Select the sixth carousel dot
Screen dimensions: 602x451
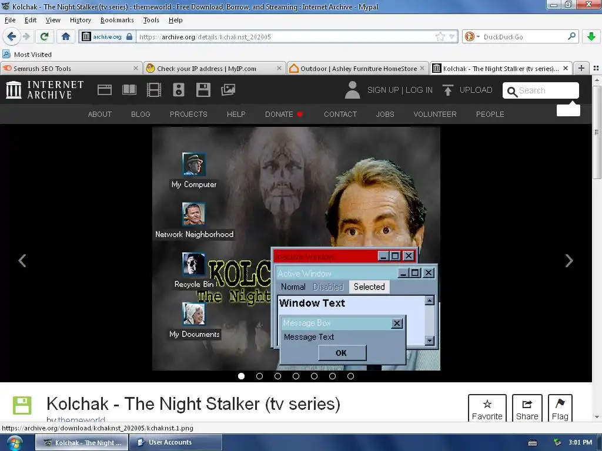[x=333, y=376]
